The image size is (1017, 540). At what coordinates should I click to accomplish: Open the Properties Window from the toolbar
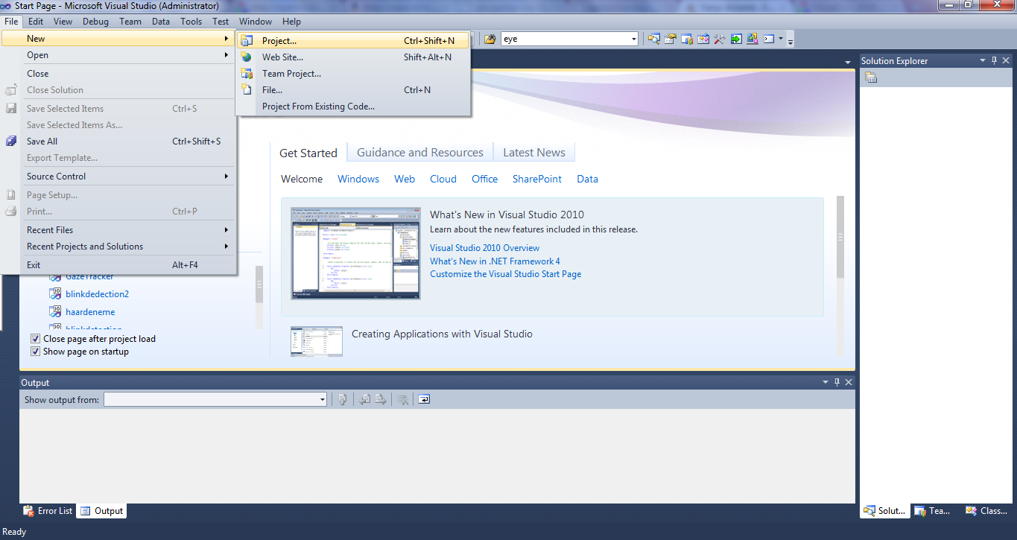[670, 38]
